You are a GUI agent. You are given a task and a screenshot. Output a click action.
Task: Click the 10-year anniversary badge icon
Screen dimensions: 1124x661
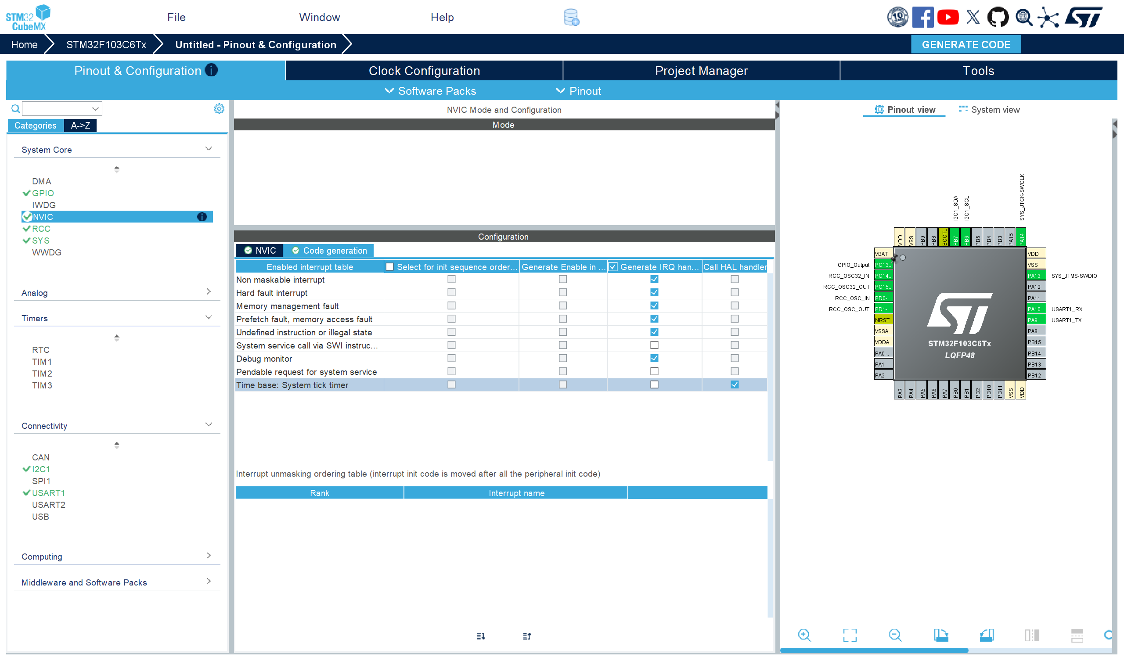pos(897,18)
